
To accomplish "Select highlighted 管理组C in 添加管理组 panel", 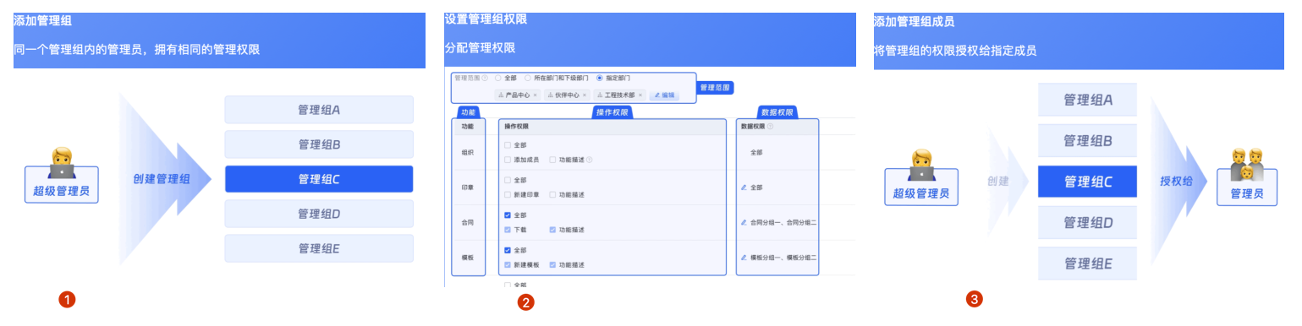I will [319, 179].
